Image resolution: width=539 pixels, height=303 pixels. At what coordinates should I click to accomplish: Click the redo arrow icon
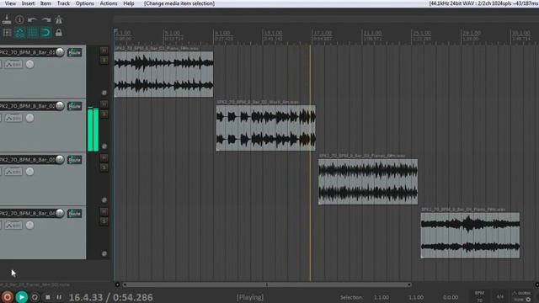[45, 20]
